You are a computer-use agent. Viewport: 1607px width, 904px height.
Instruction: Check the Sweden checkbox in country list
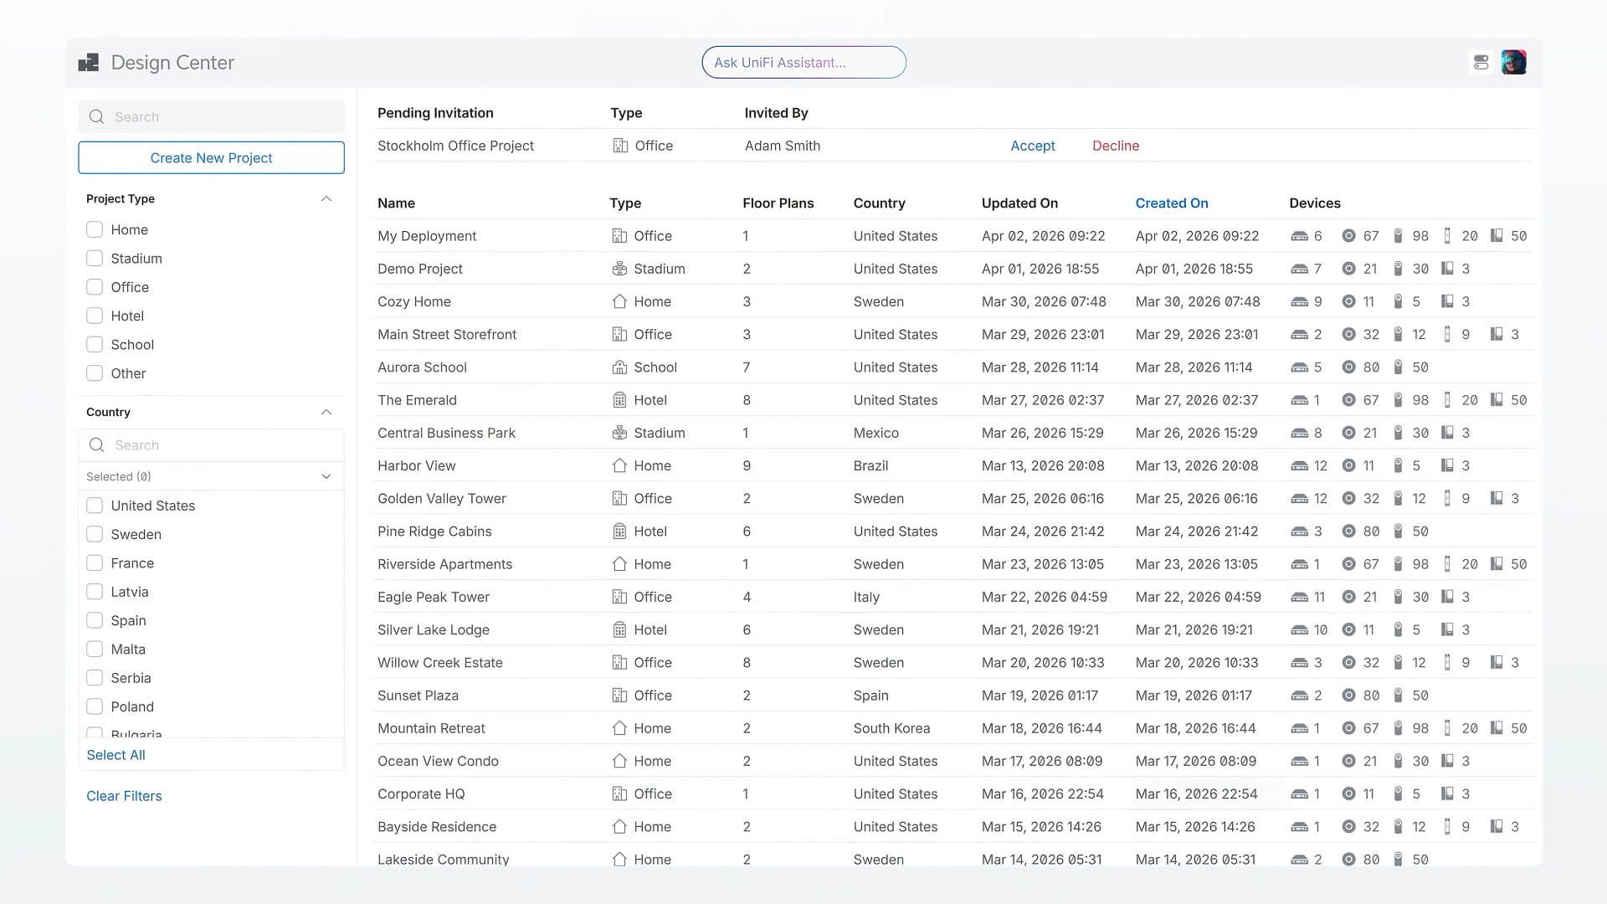[94, 534]
